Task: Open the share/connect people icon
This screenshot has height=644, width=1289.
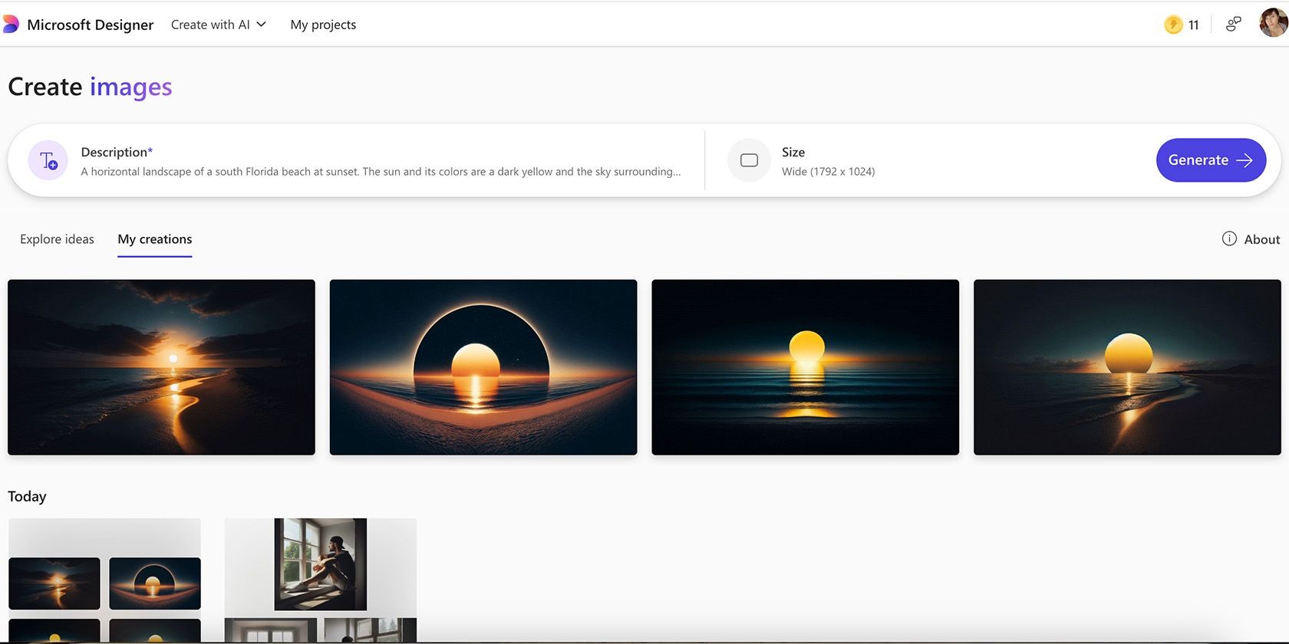Action: 1233,25
